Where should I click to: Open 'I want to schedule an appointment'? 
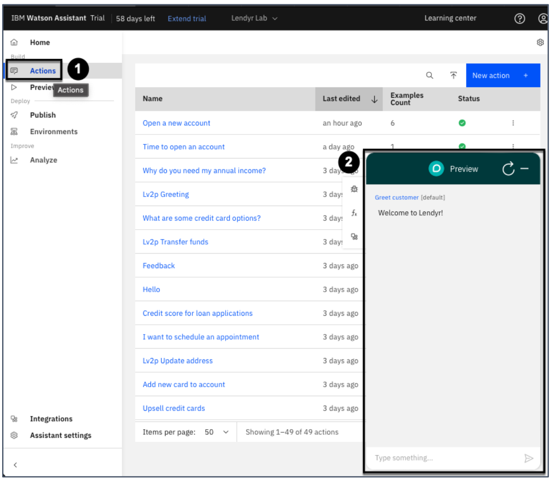pyautogui.click(x=201, y=337)
